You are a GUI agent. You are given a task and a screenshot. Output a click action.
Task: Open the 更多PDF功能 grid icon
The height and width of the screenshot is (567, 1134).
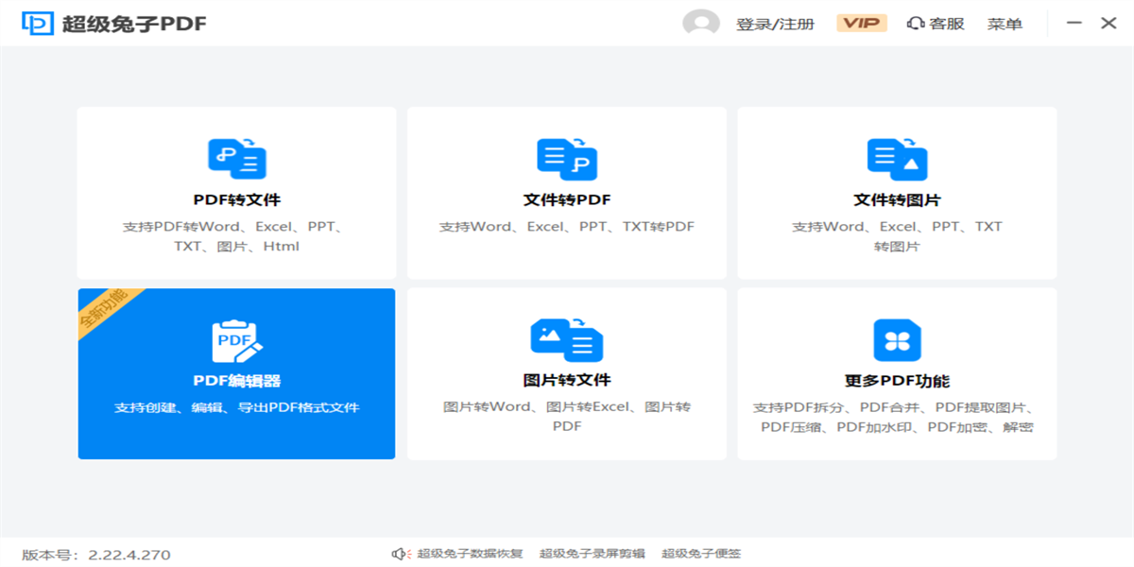click(x=896, y=338)
